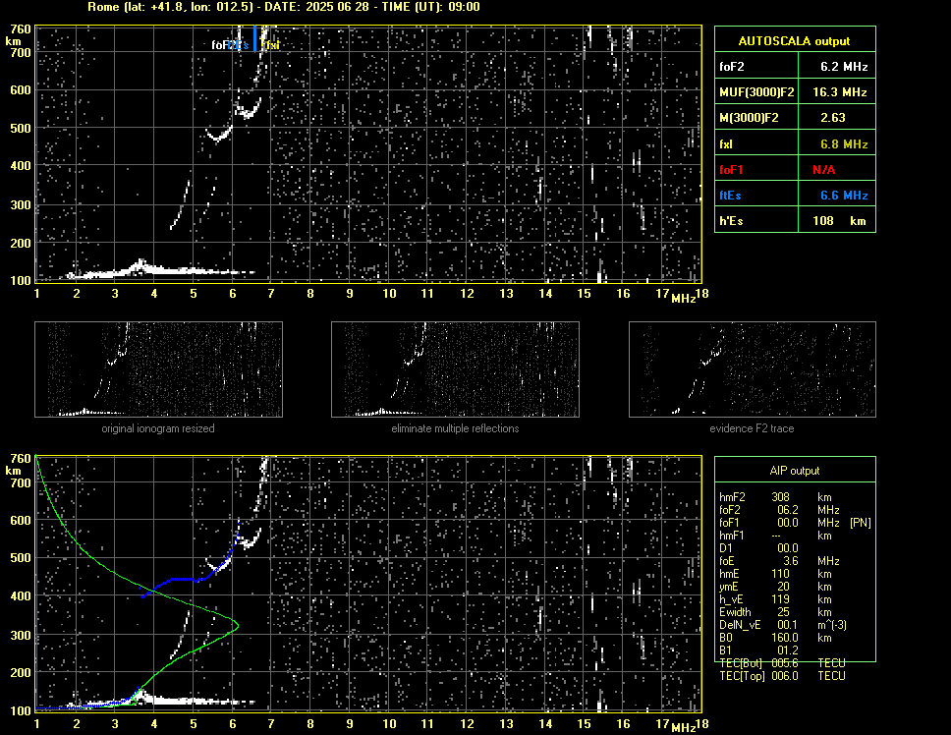Open the eliminate multiple reflections thumbnail
The height and width of the screenshot is (735, 951).
(x=455, y=369)
